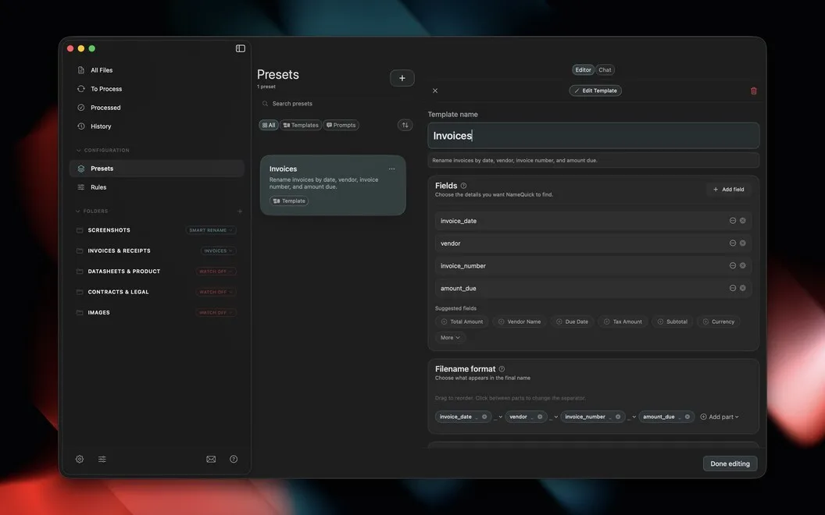Add the Vendor Name suggested field
This screenshot has width=825, height=515.
(520, 321)
